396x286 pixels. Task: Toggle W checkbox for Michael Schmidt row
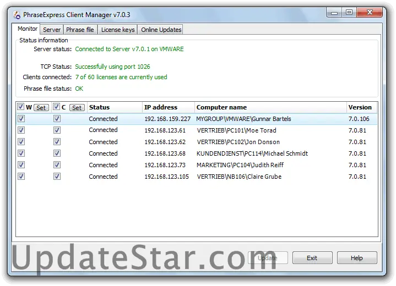tap(21, 153)
